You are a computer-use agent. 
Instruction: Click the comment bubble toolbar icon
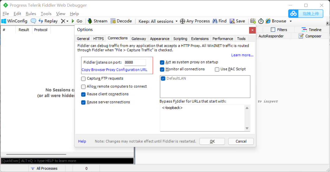click(33, 21)
